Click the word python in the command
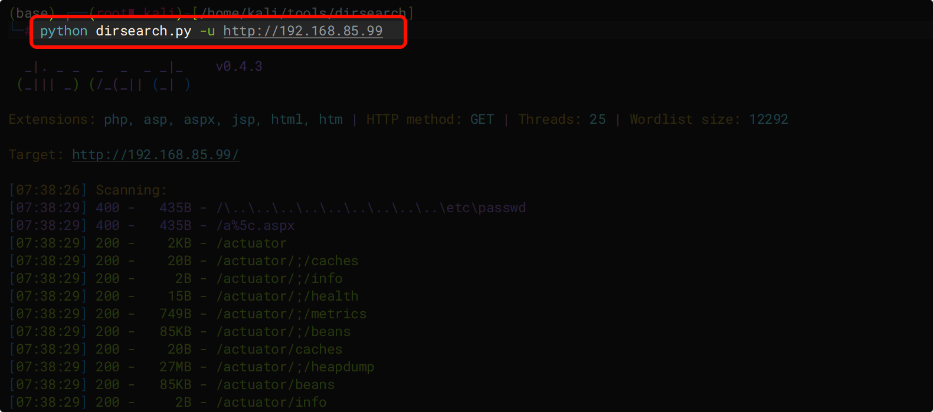This screenshot has height=412, width=933. click(64, 31)
